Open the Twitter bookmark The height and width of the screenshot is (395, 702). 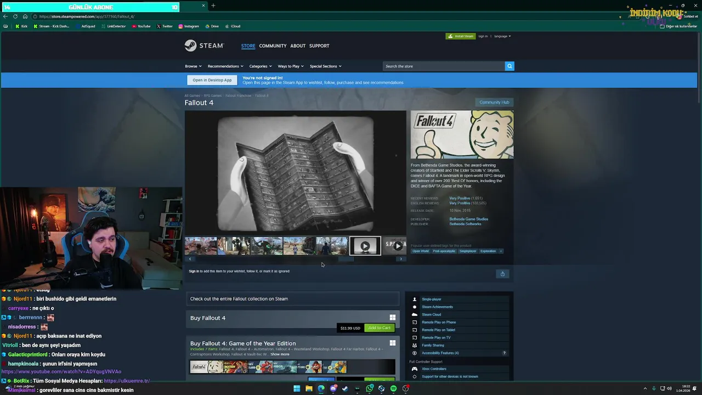tap(165, 26)
